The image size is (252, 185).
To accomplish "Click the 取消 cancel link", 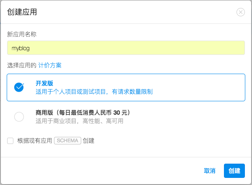I will pyautogui.click(x=210, y=171).
